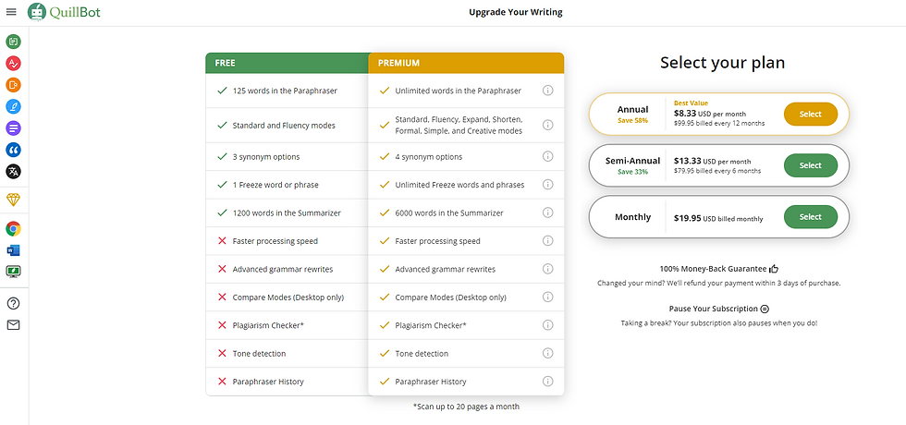The height and width of the screenshot is (425, 906).
Task: Show info for Premium Faster processing speed
Action: click(547, 241)
